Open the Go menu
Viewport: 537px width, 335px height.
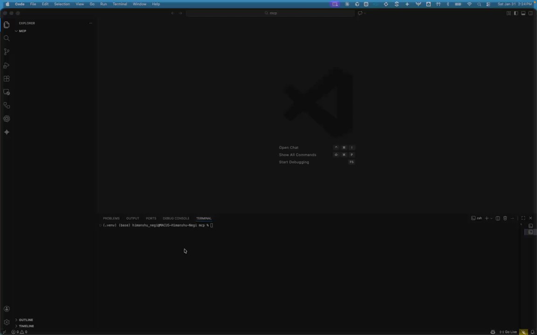(92, 4)
